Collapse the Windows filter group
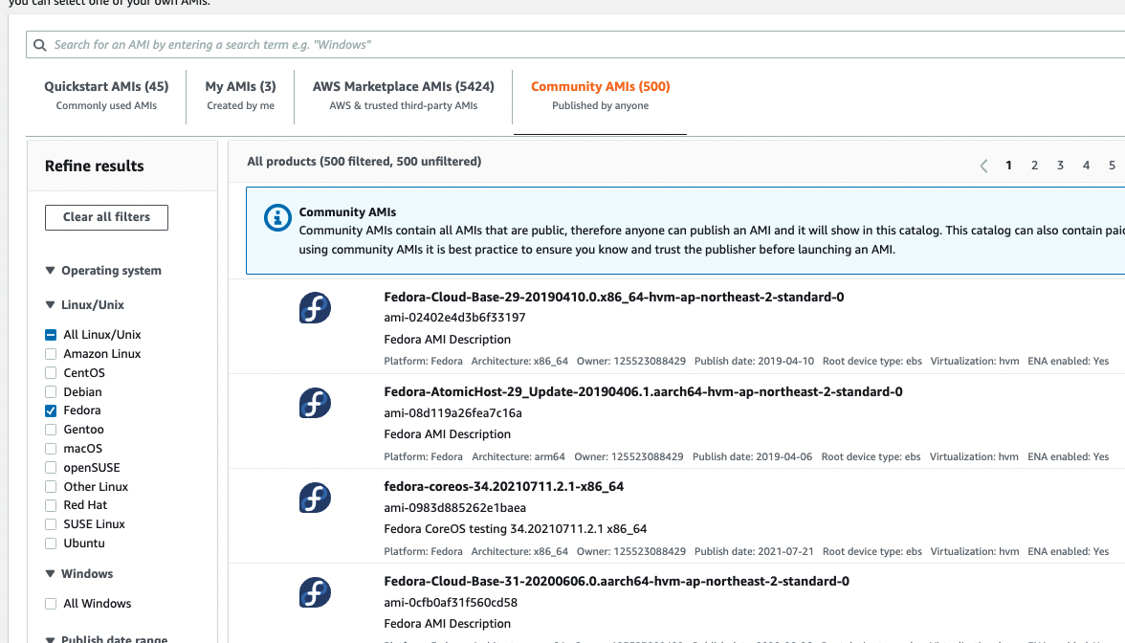The width and height of the screenshot is (1125, 643). [50, 573]
